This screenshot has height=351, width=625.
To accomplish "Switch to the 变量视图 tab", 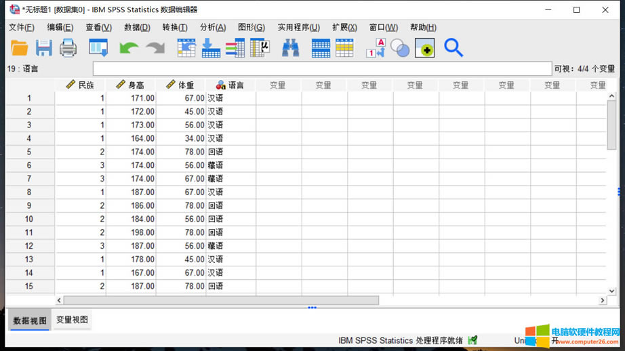I will (x=72, y=320).
